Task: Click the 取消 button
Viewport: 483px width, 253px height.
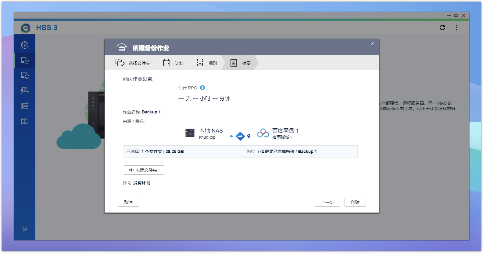Action: tap(128, 202)
